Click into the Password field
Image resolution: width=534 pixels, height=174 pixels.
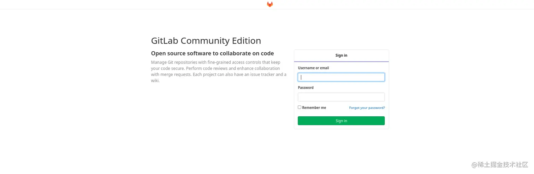point(341,97)
